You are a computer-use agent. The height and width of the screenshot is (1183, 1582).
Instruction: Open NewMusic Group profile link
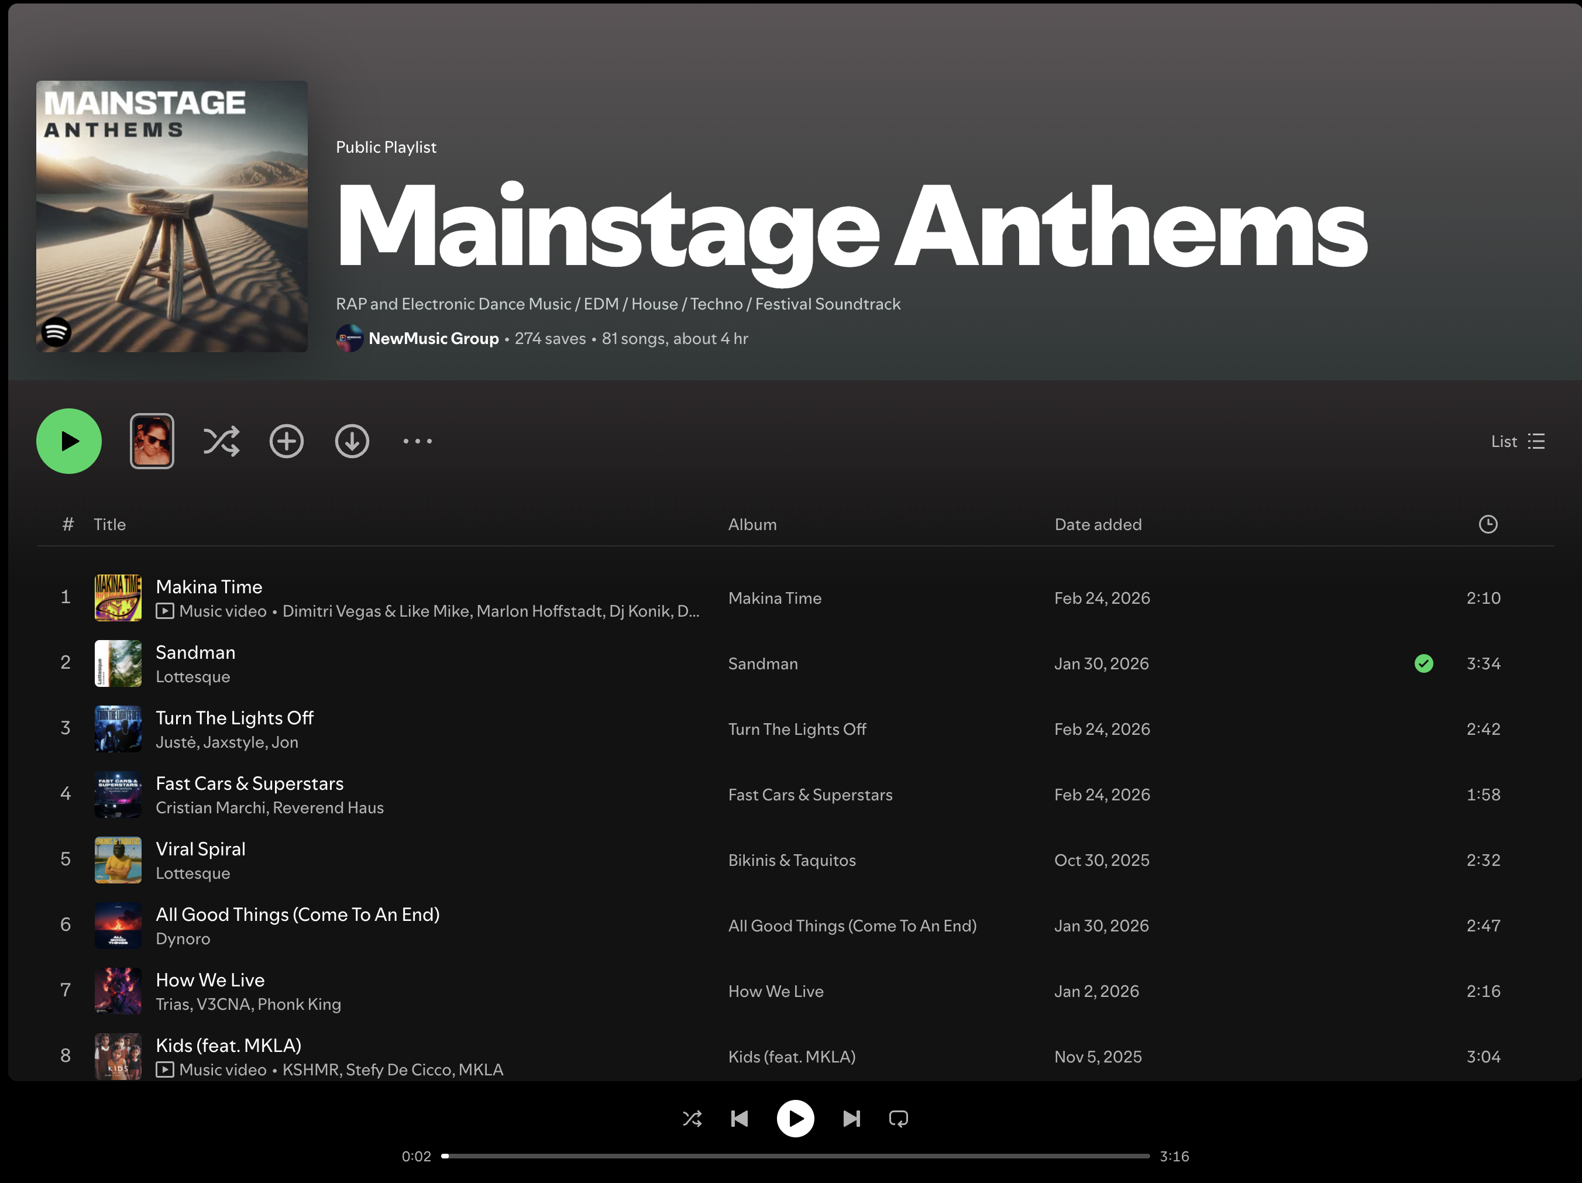click(434, 338)
